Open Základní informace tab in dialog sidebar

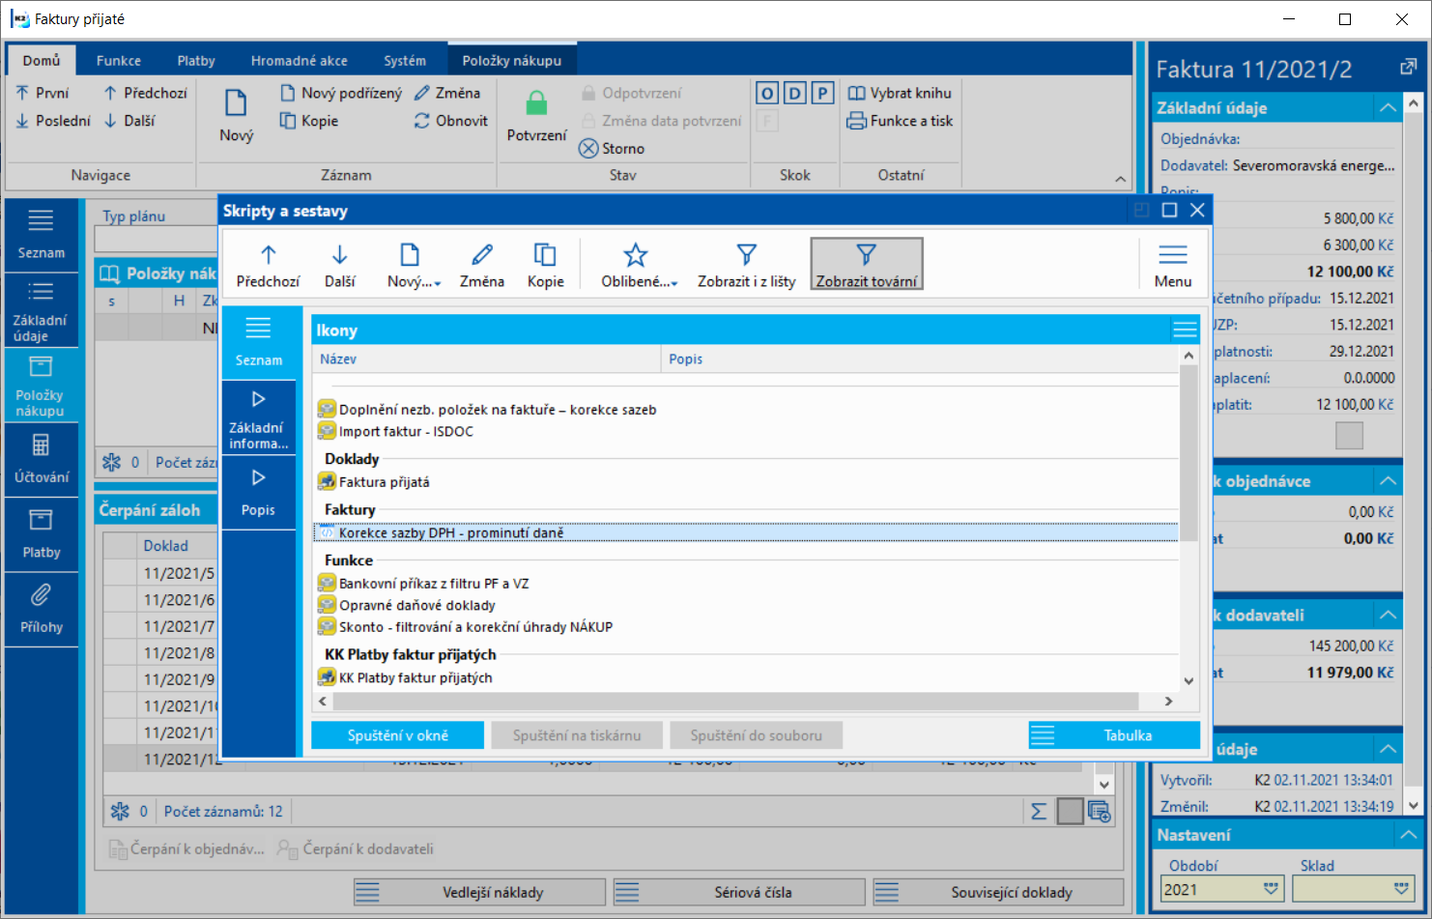tap(258, 418)
